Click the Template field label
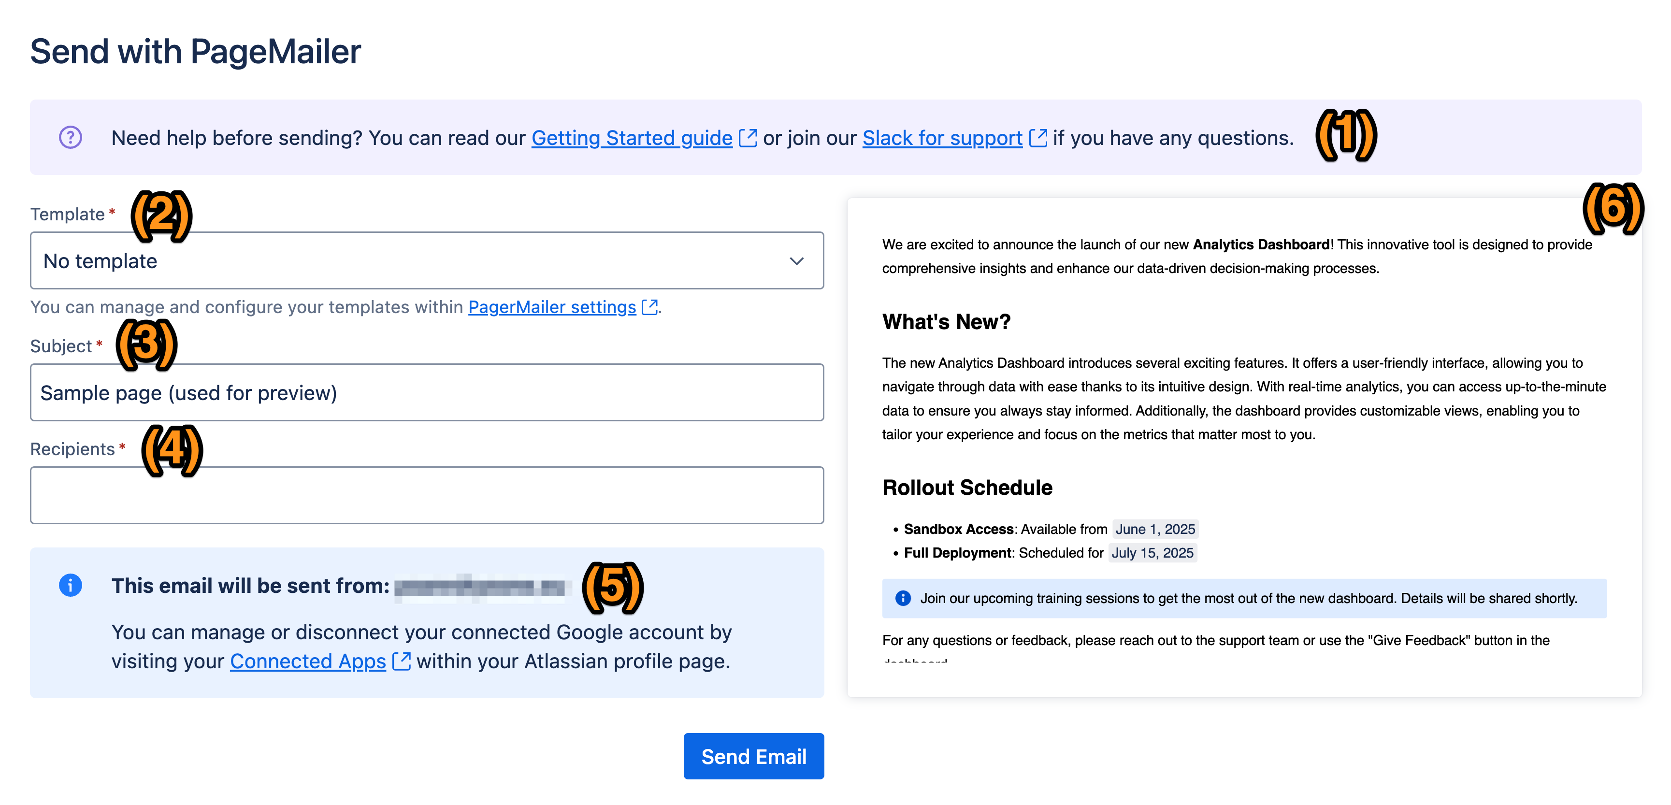 pos(68,214)
